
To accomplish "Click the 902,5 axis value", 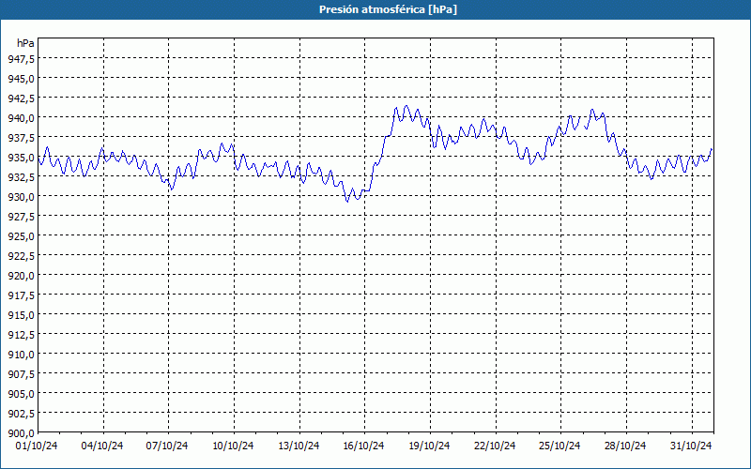I will point(21,413).
